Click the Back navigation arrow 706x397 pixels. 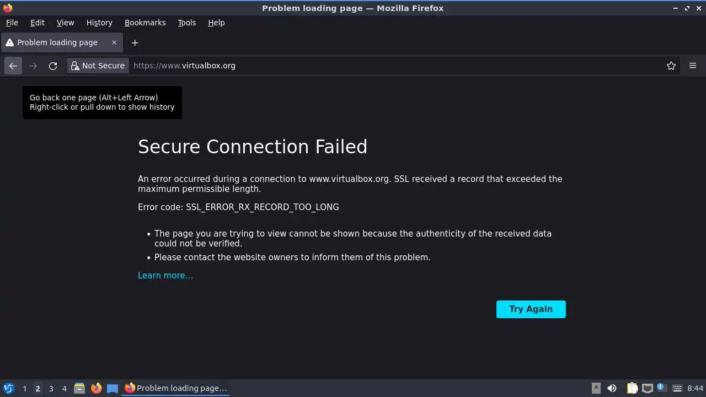point(13,66)
